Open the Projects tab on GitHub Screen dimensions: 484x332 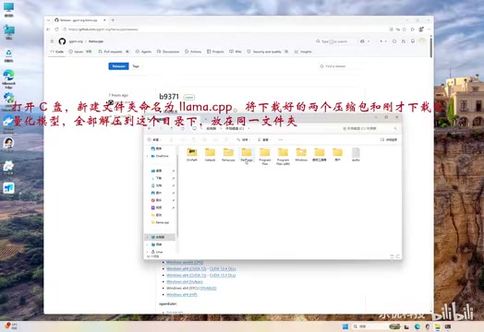pyautogui.click(x=215, y=52)
